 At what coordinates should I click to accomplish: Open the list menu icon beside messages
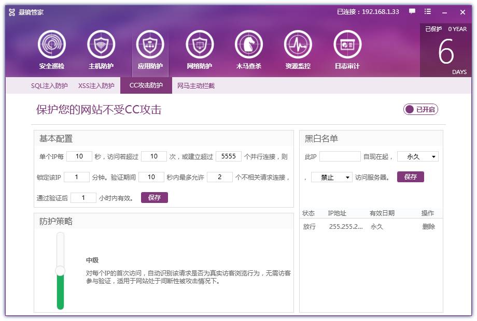(427, 11)
